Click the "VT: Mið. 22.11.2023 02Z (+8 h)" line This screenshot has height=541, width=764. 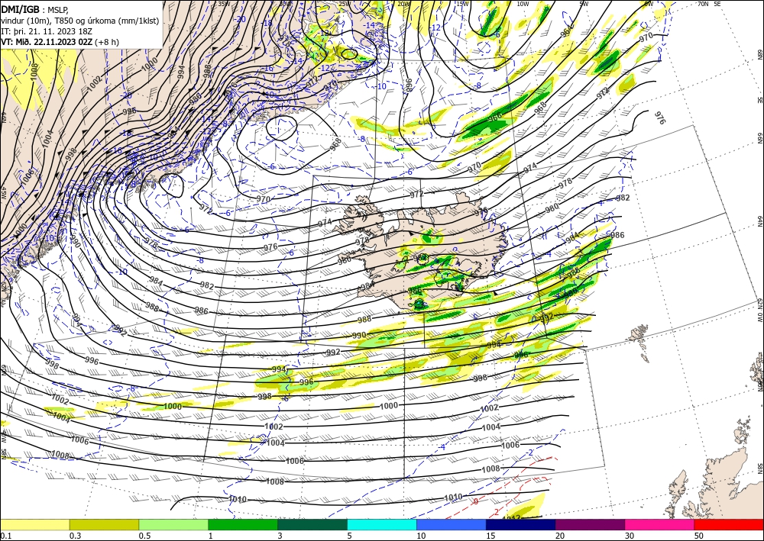[x=60, y=42]
